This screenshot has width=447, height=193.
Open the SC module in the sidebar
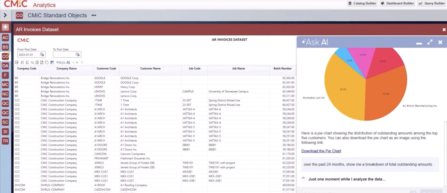(x=5, y=122)
